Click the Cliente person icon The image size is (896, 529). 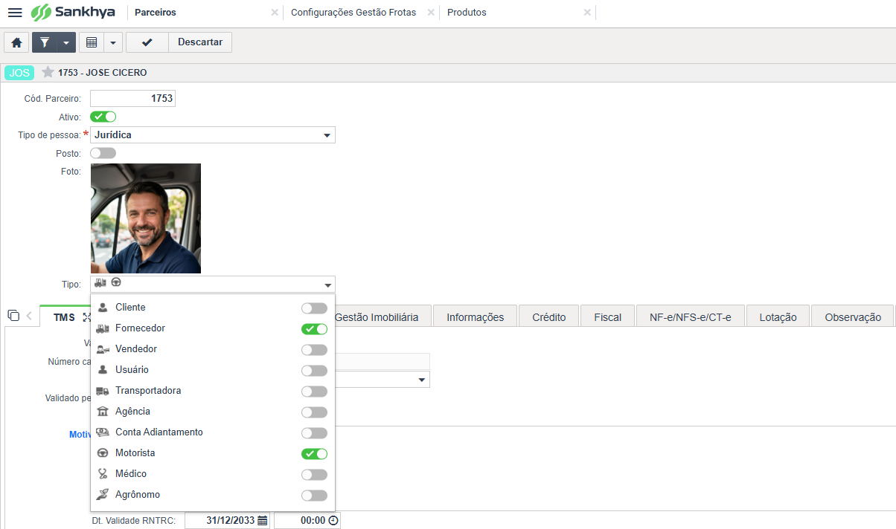(103, 308)
